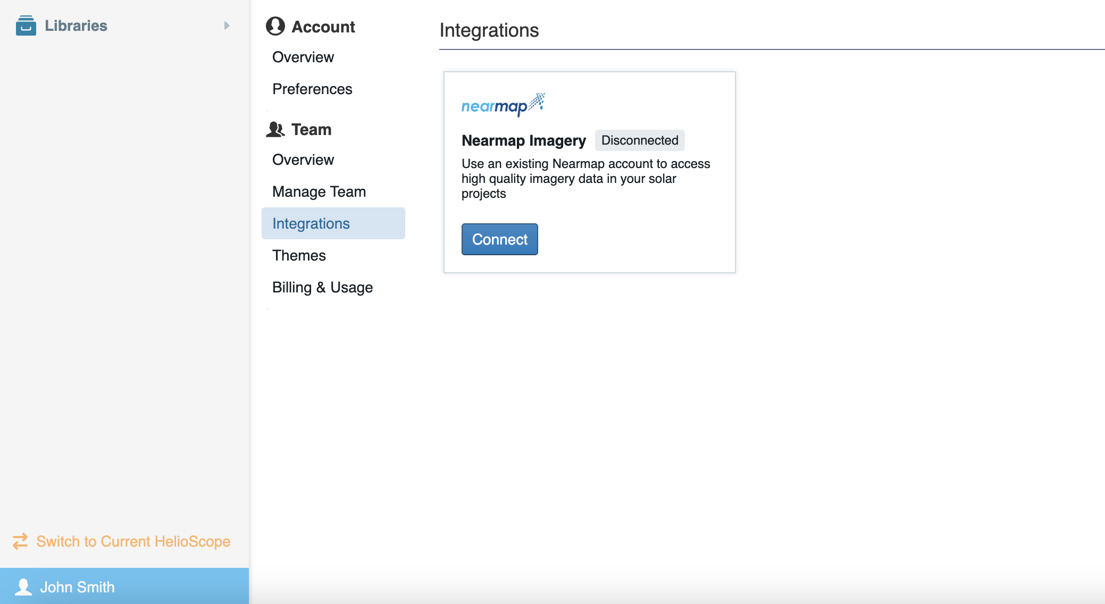
Task: Switch to Current HelioScope
Action: click(x=133, y=541)
